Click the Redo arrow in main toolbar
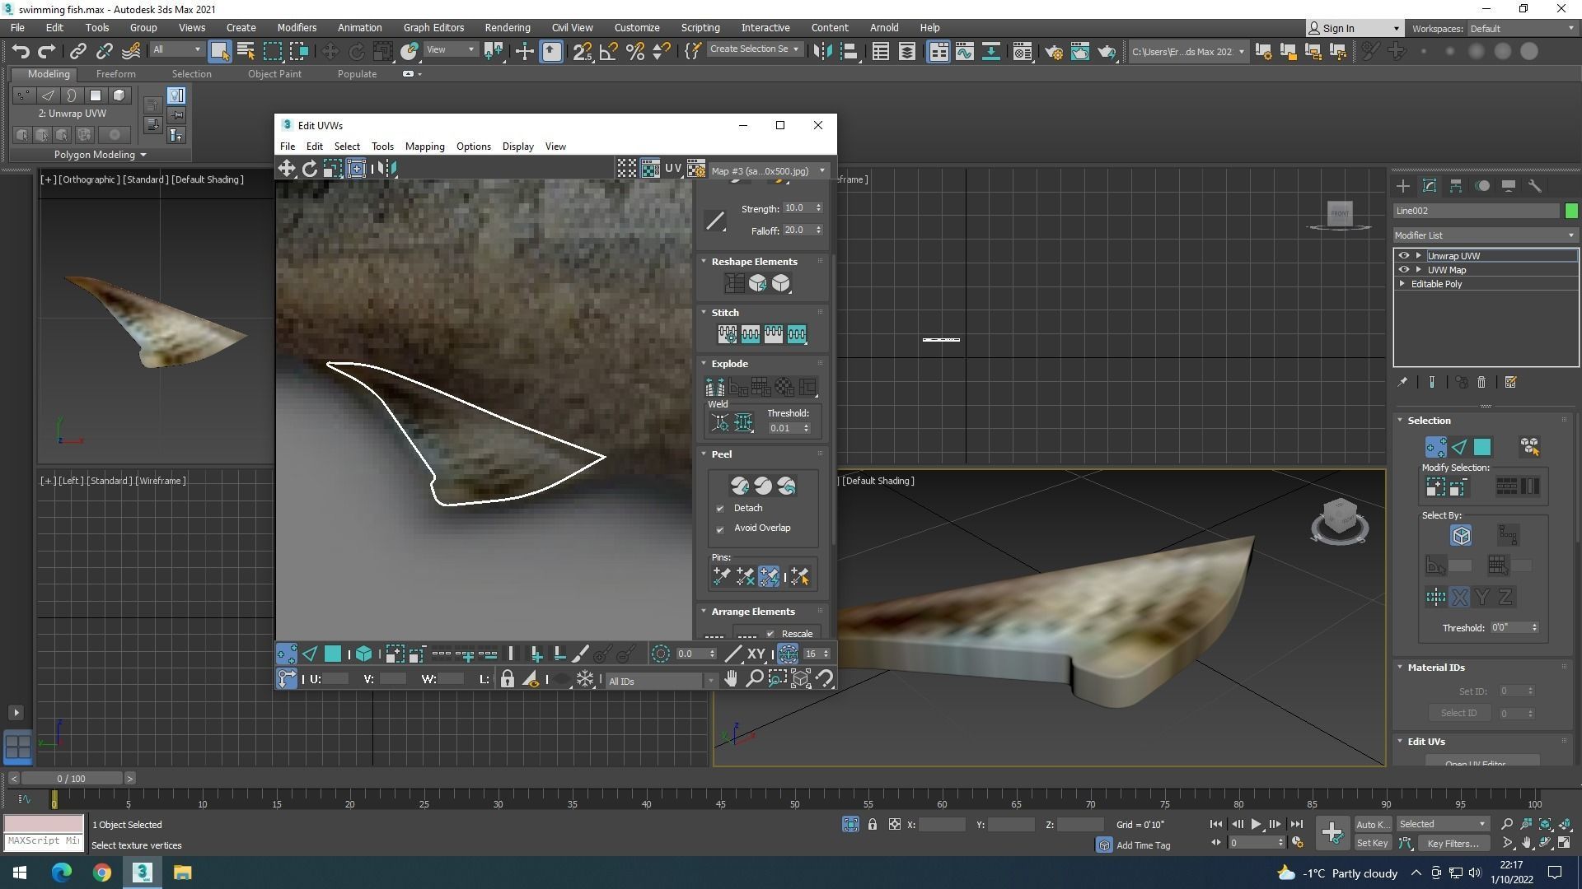Screen dimensions: 1582x889 point(47,51)
